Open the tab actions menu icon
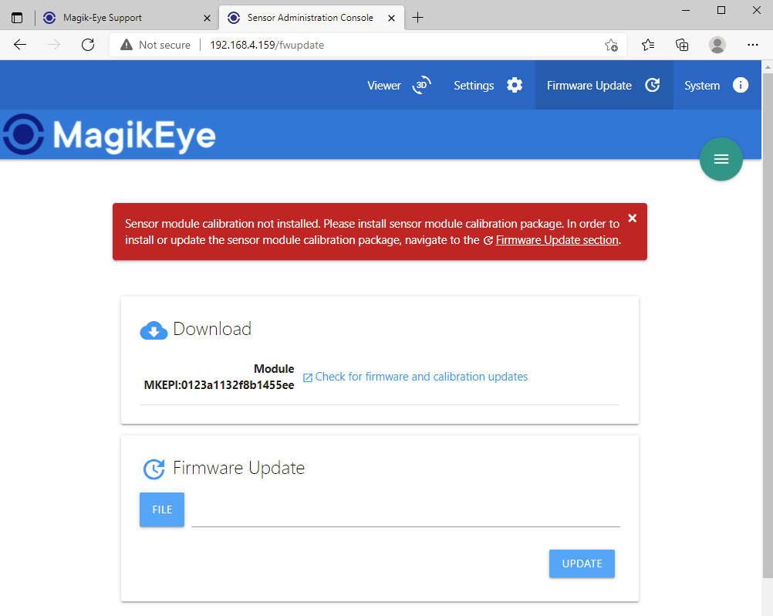 click(x=17, y=18)
